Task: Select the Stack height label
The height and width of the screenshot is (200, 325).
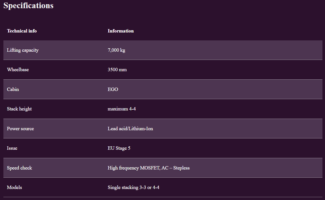Action: pyautogui.click(x=19, y=109)
